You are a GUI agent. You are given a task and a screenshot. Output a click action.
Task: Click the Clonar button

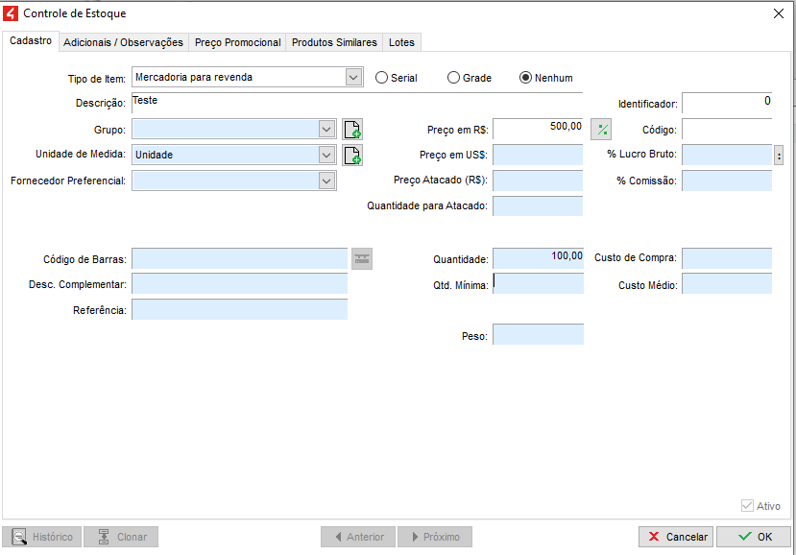pyautogui.click(x=121, y=537)
